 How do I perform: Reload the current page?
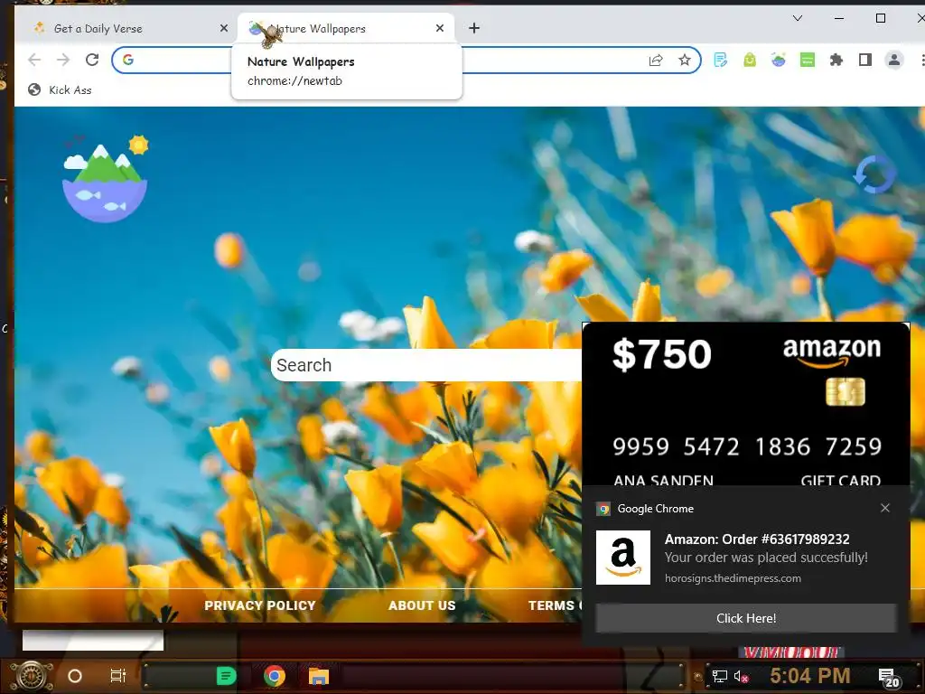92,60
